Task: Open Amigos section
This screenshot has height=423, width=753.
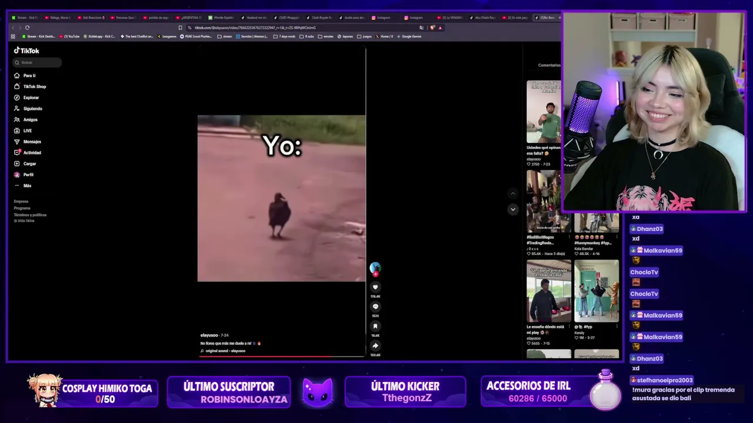Action: click(x=26, y=120)
